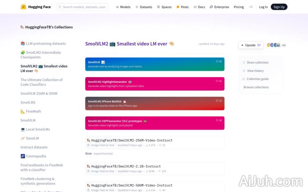Screen dimensions: 308x192
Task: Open the Spaces navigation item
Action: (164, 7)
